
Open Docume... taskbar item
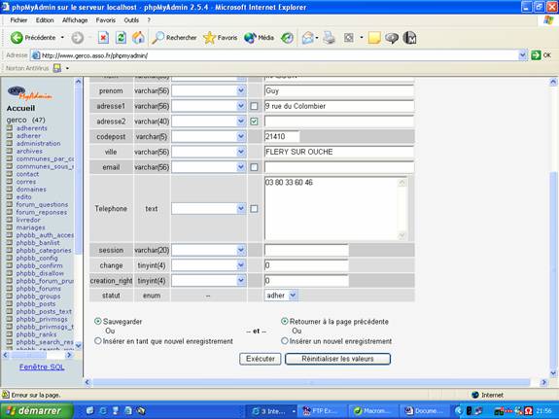425,411
